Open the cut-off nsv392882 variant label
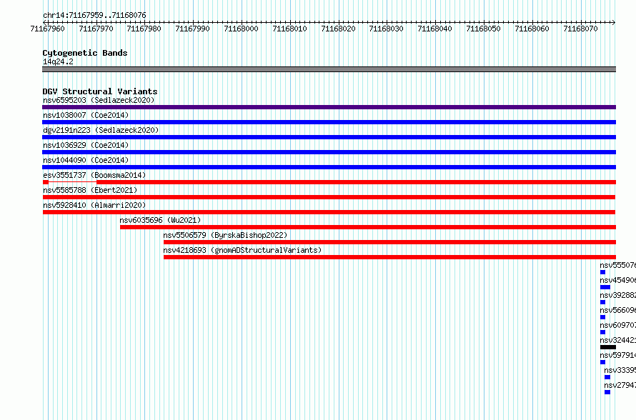636x420 pixels. [617, 295]
